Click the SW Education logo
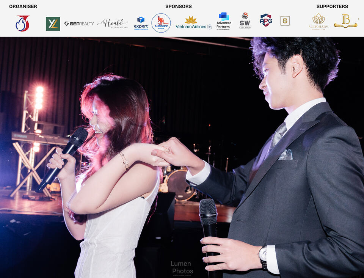The width and height of the screenshot is (364, 278). [245, 21]
